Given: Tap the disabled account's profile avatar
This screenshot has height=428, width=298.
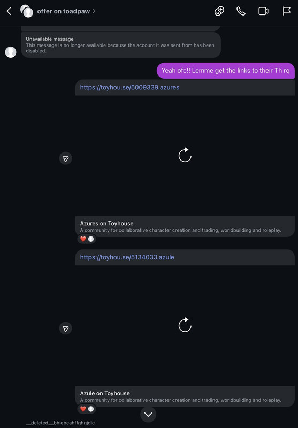Looking at the screenshot, I should (x=11, y=52).
